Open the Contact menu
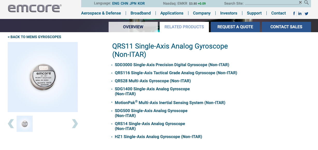 279,13
